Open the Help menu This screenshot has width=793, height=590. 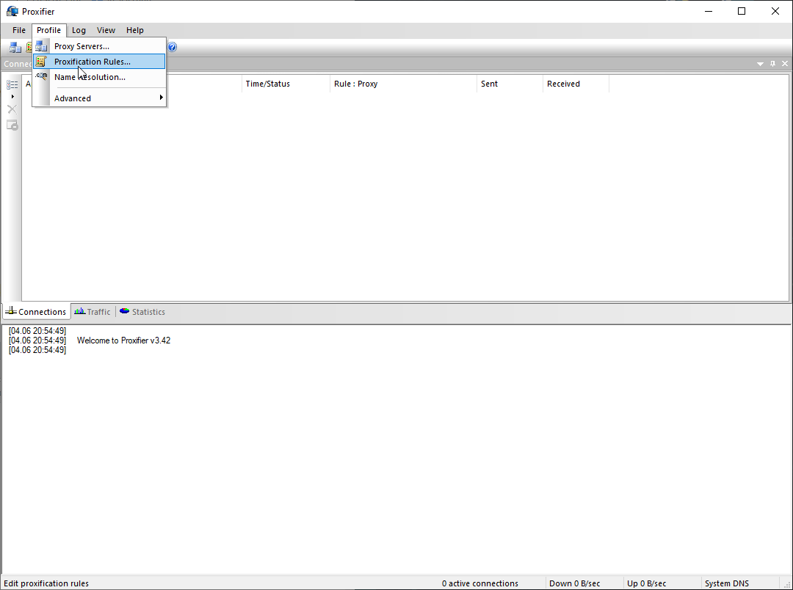[134, 30]
